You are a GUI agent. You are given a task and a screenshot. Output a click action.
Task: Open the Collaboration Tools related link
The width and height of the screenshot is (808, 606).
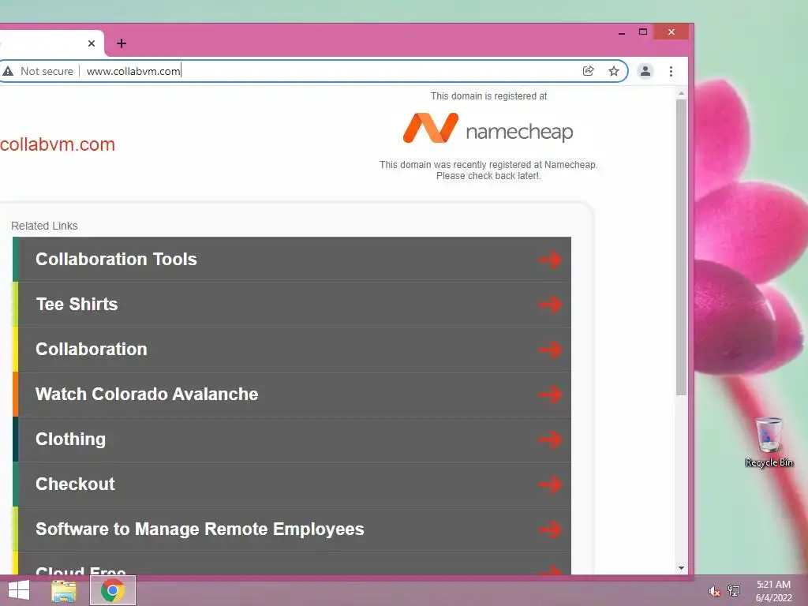coord(292,259)
